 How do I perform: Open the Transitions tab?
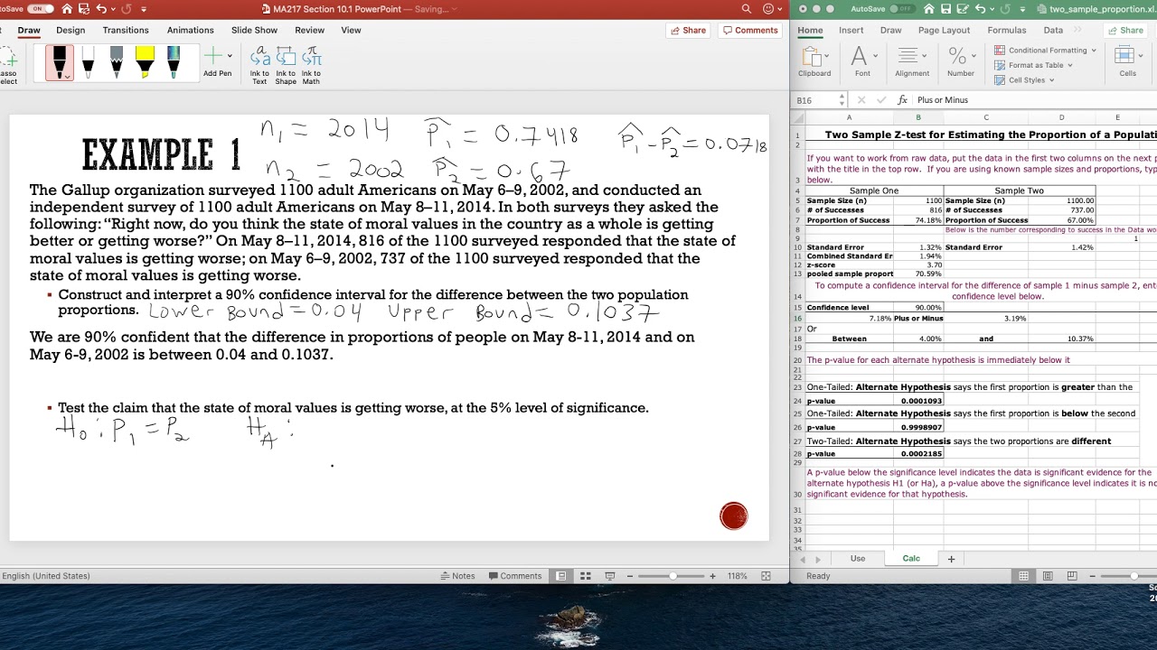126,30
